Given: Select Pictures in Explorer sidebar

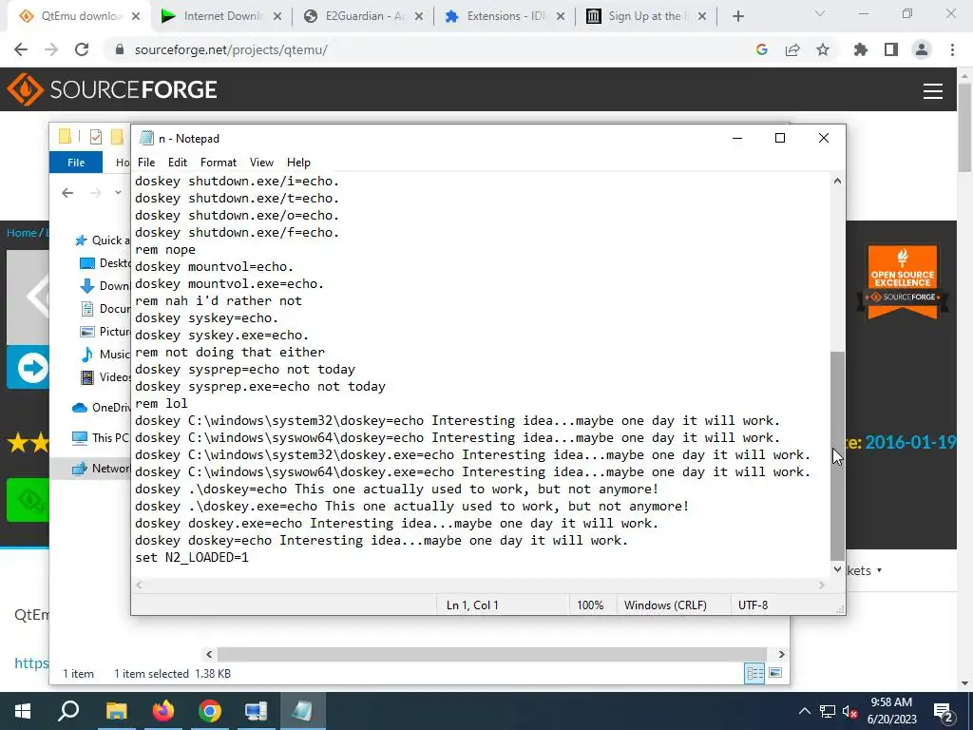Looking at the screenshot, I should coord(105,332).
